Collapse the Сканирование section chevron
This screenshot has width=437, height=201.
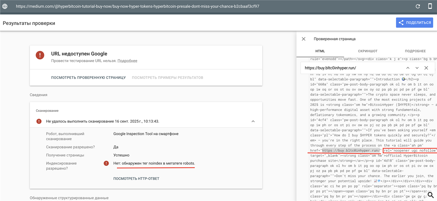tap(253, 121)
